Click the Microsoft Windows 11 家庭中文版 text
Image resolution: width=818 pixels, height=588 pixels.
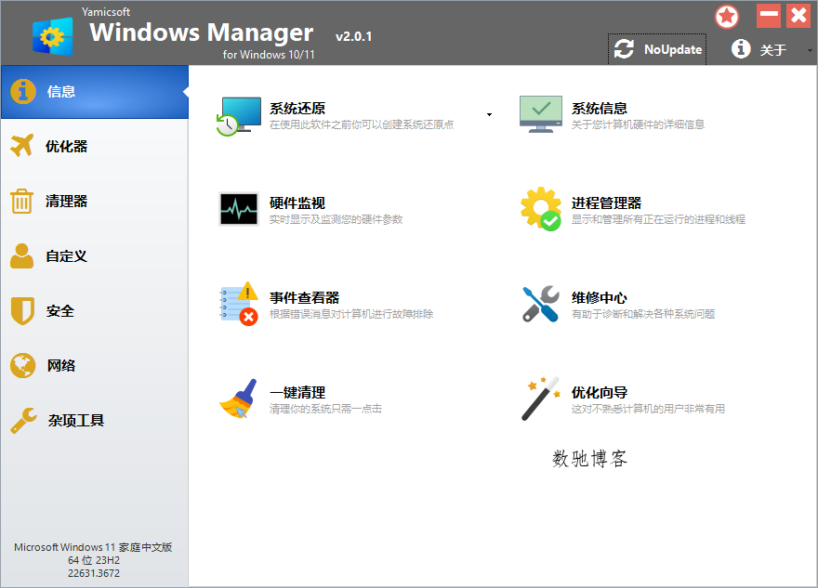pyautogui.click(x=93, y=547)
